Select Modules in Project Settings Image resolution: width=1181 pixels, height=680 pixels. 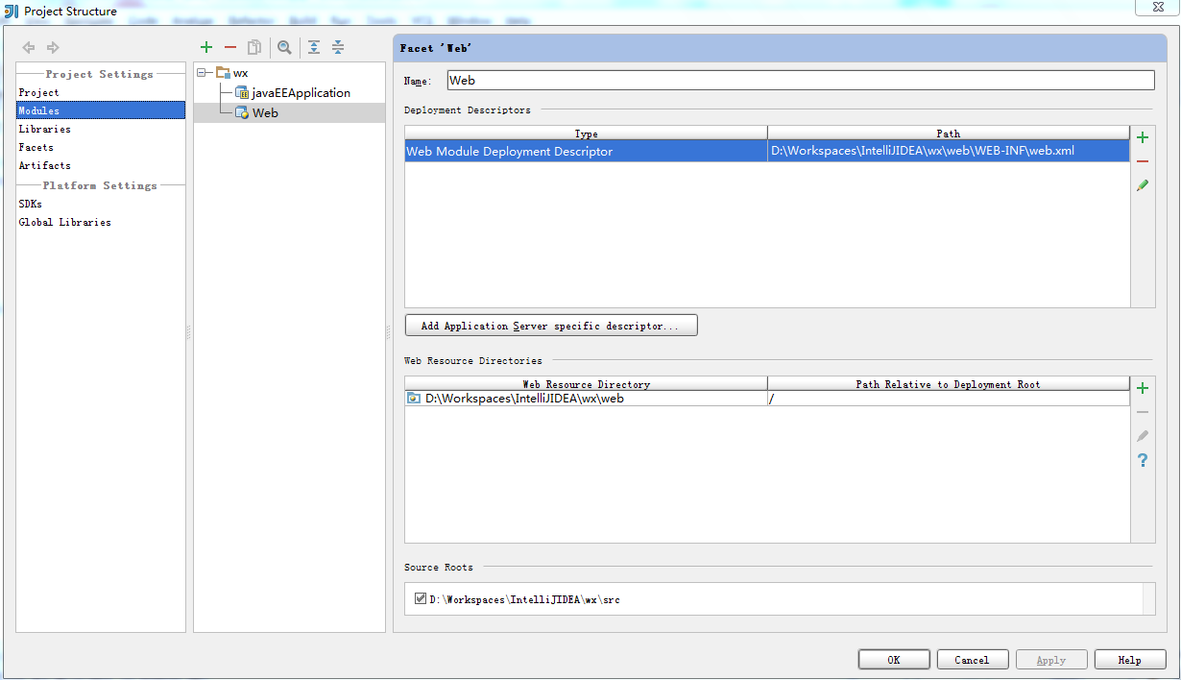point(101,110)
